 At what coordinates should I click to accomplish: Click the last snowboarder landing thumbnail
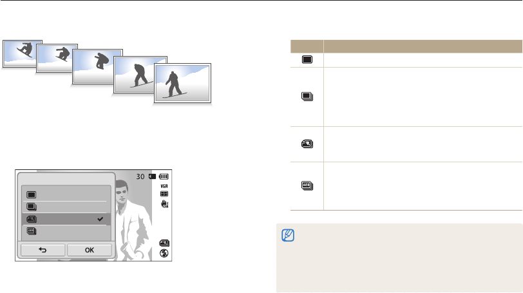[182, 83]
